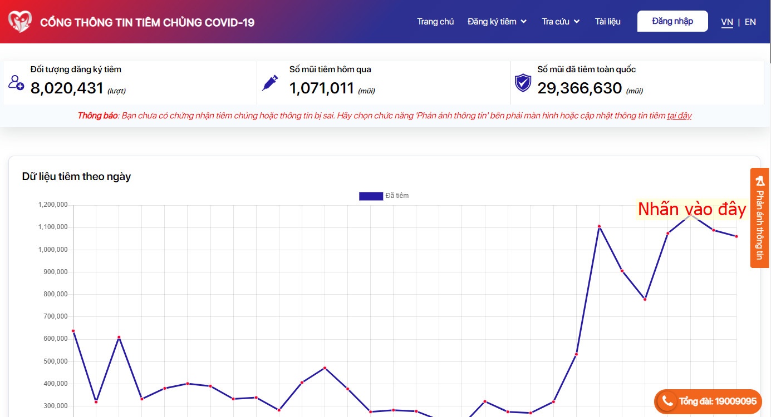Click the phone icon on the hotline button

pos(667,401)
